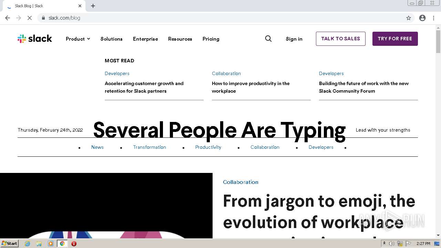
Task: Click the TALK TO SALES button
Action: pos(341,39)
